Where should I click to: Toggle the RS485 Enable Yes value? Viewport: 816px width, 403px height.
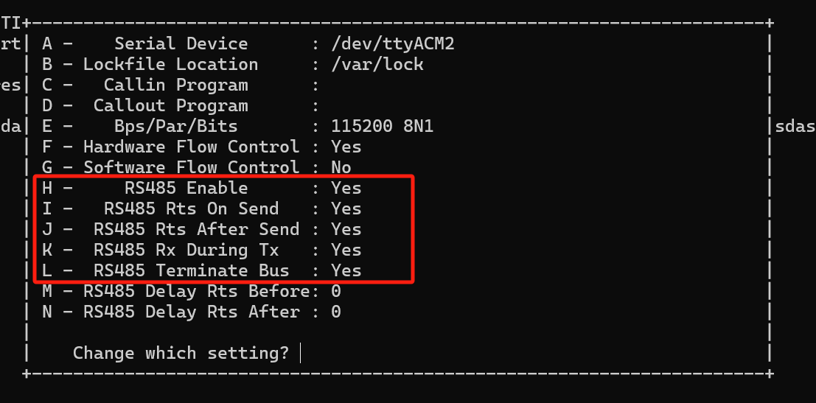pyautogui.click(x=346, y=188)
